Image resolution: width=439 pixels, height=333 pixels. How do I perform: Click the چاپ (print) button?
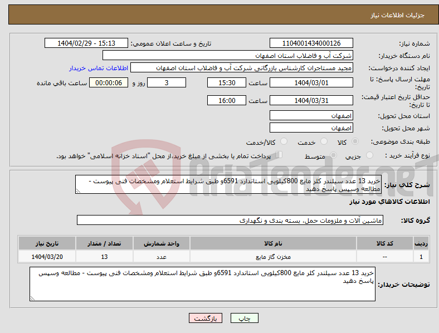[x=245, y=318]
